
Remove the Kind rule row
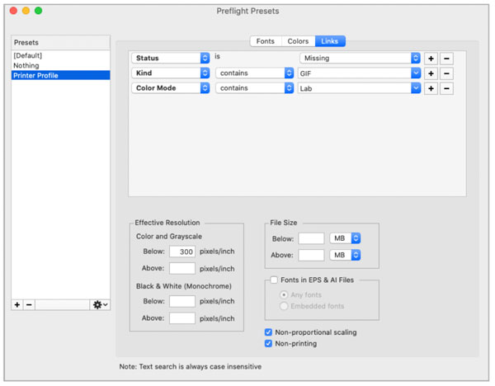[x=446, y=73]
